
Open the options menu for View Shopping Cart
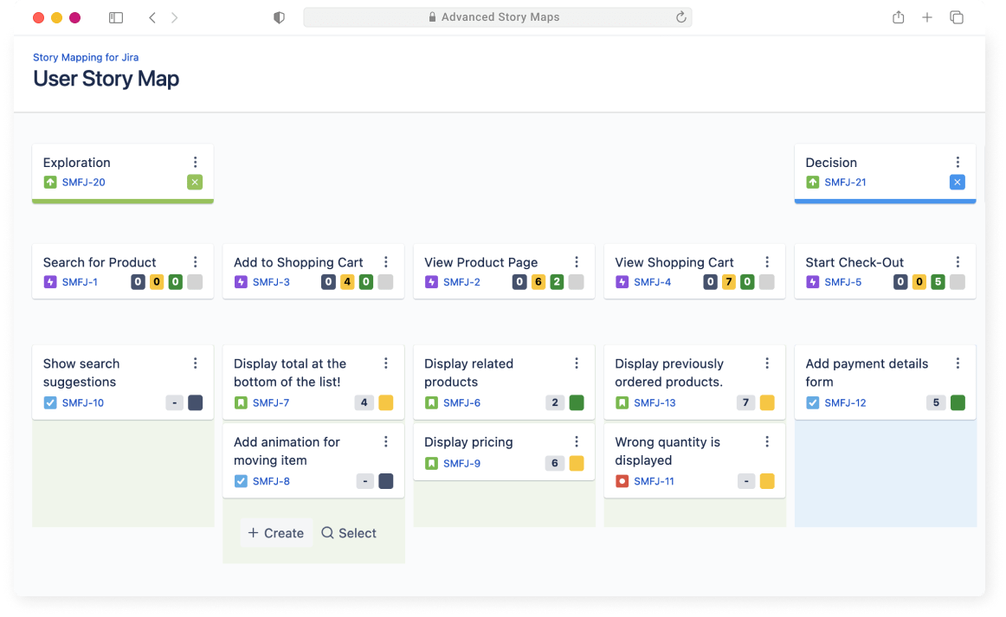click(x=766, y=261)
